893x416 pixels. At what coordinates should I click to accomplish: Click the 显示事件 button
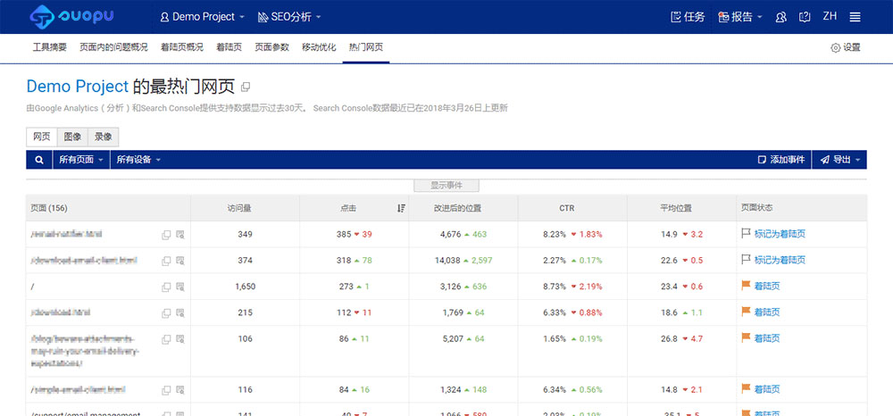[446, 186]
